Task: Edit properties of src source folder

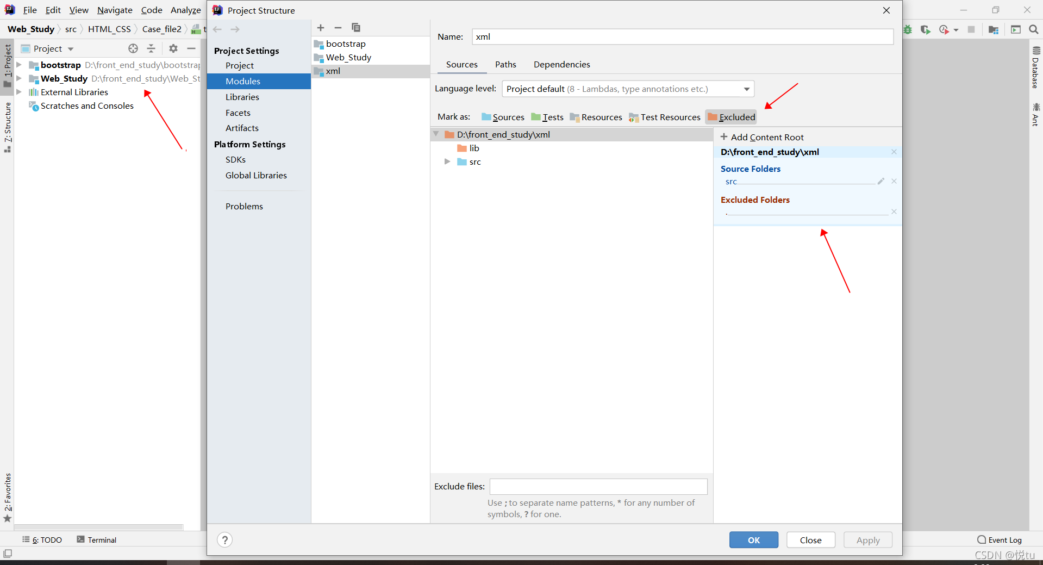Action: pos(881,181)
